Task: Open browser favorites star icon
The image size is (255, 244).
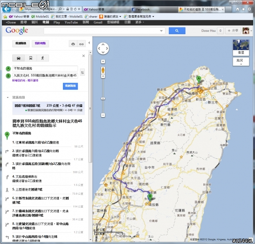Action: tap(243, 9)
